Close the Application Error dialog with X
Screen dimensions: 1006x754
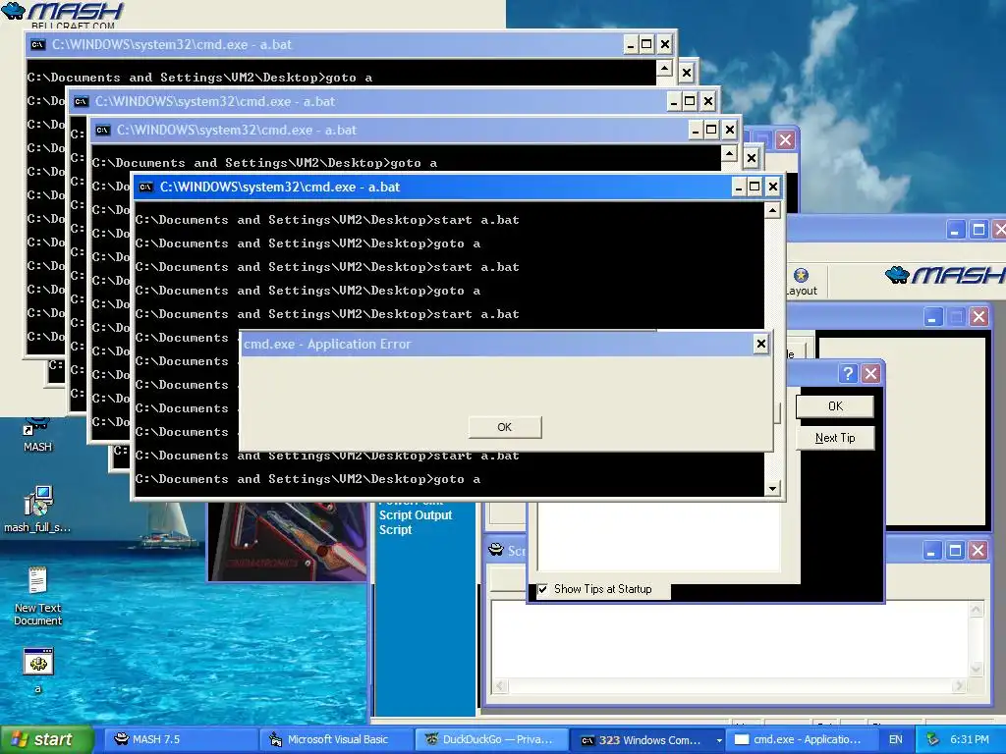click(761, 344)
